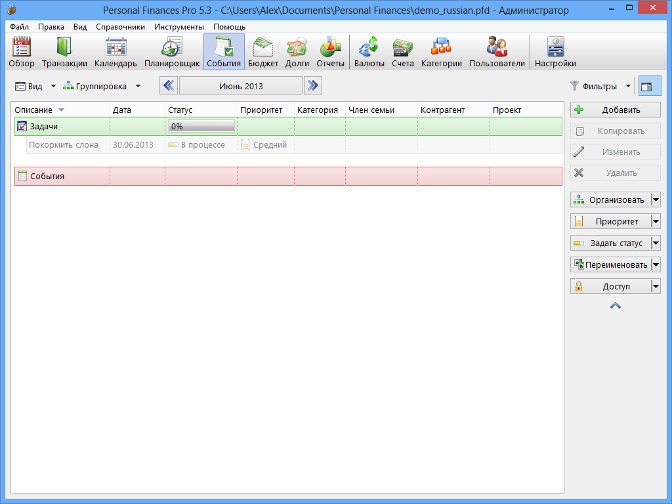Click the Добавить add button

click(x=615, y=110)
